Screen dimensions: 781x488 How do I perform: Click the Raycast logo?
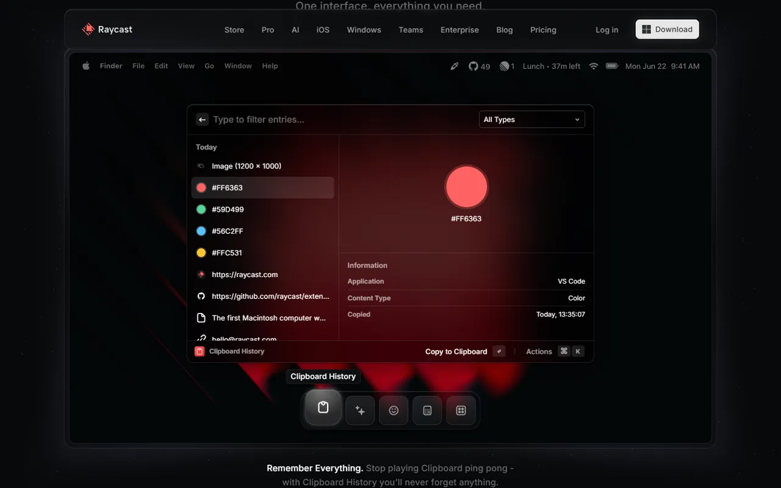pos(107,29)
